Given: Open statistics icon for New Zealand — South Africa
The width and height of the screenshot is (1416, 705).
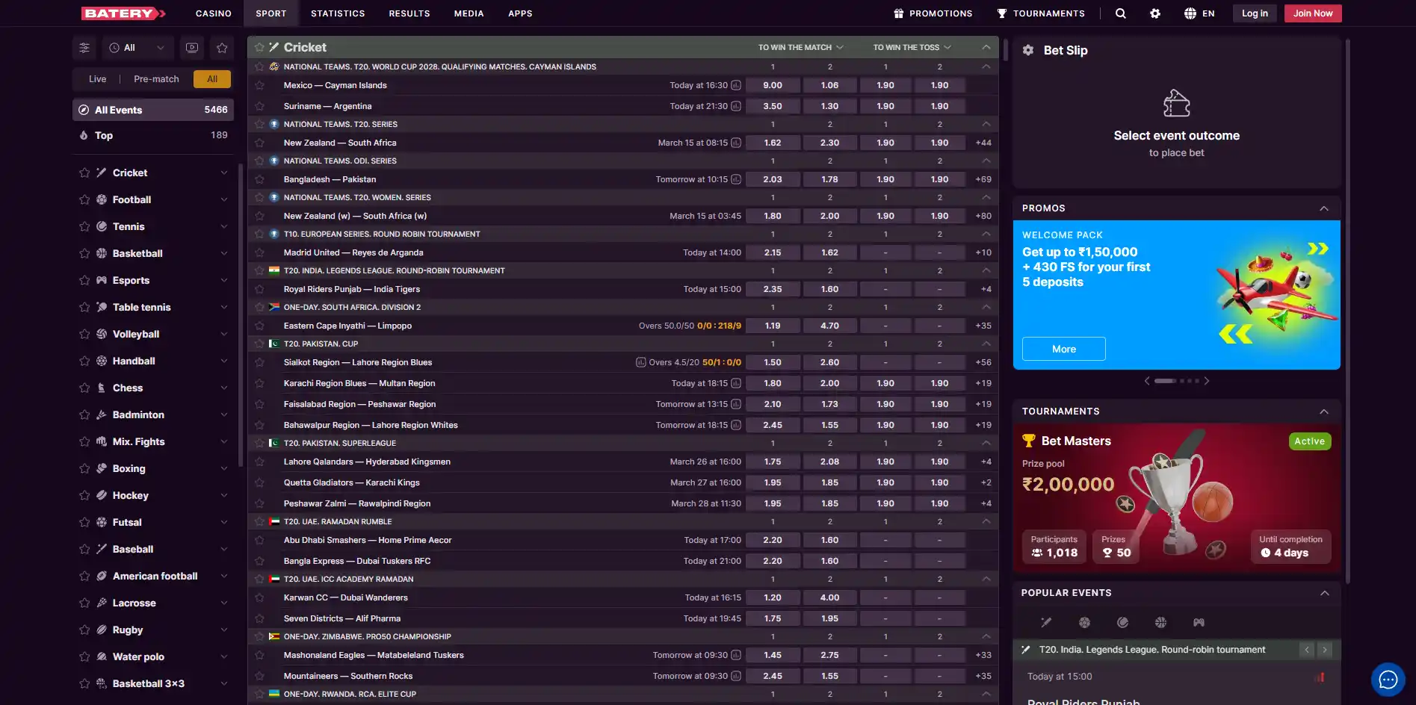Looking at the screenshot, I should tap(736, 143).
